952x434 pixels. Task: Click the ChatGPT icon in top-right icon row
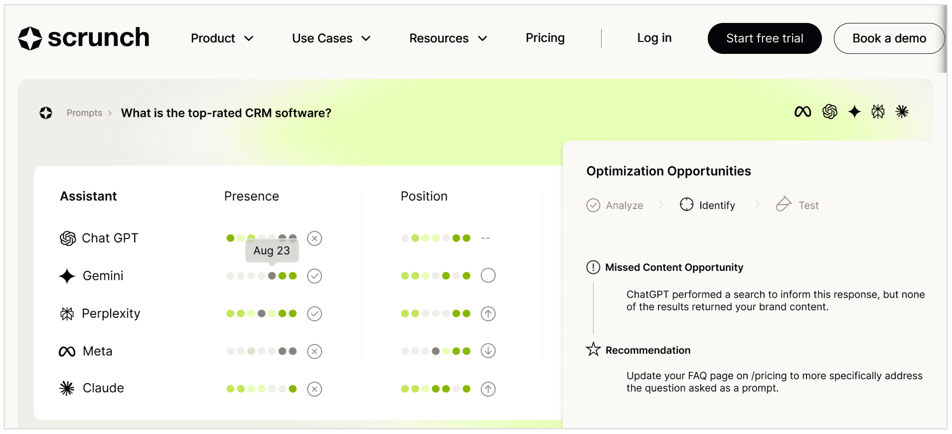(x=830, y=112)
